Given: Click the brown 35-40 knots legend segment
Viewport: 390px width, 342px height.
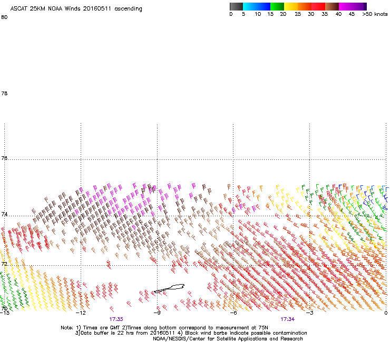Looking at the screenshot, I should [x=332, y=6].
